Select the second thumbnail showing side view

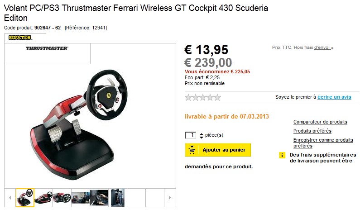[43, 197]
